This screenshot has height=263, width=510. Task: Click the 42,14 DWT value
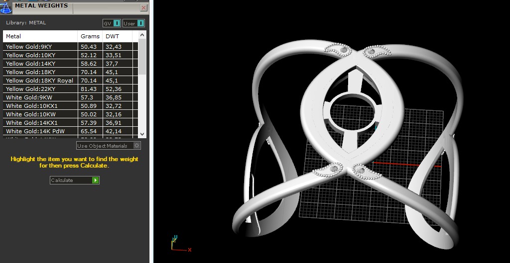click(113, 131)
